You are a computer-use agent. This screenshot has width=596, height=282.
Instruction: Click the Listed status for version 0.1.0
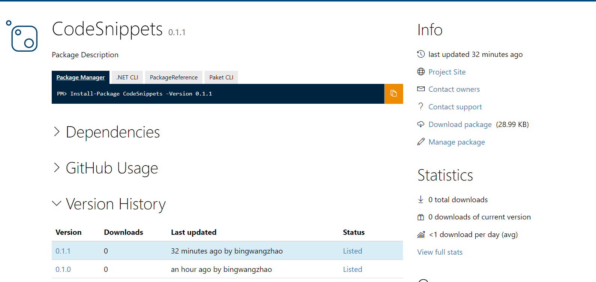(x=352, y=269)
